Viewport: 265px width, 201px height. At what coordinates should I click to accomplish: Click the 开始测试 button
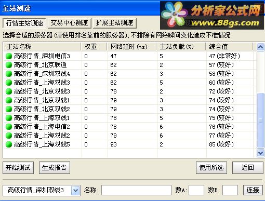[18, 168]
